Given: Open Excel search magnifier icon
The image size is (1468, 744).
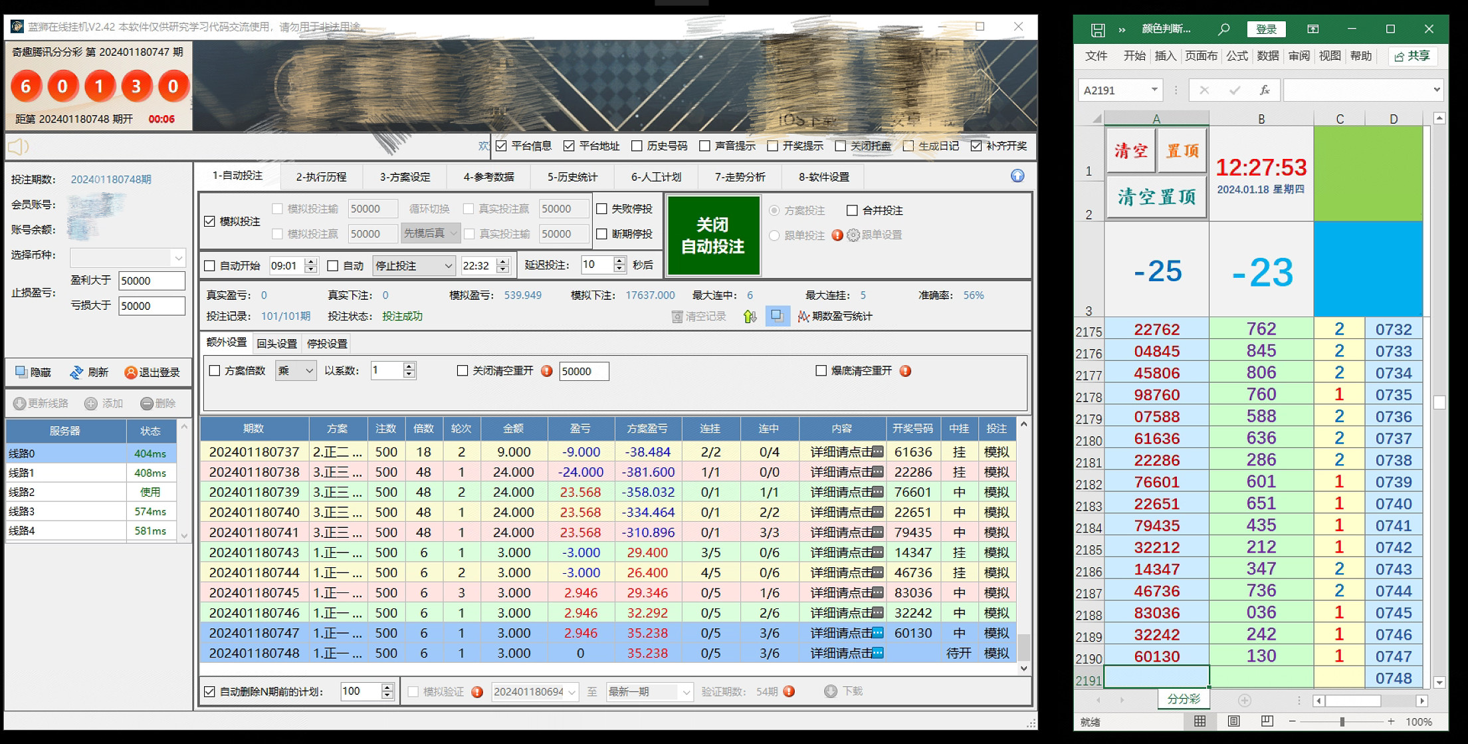Looking at the screenshot, I should [x=1223, y=29].
